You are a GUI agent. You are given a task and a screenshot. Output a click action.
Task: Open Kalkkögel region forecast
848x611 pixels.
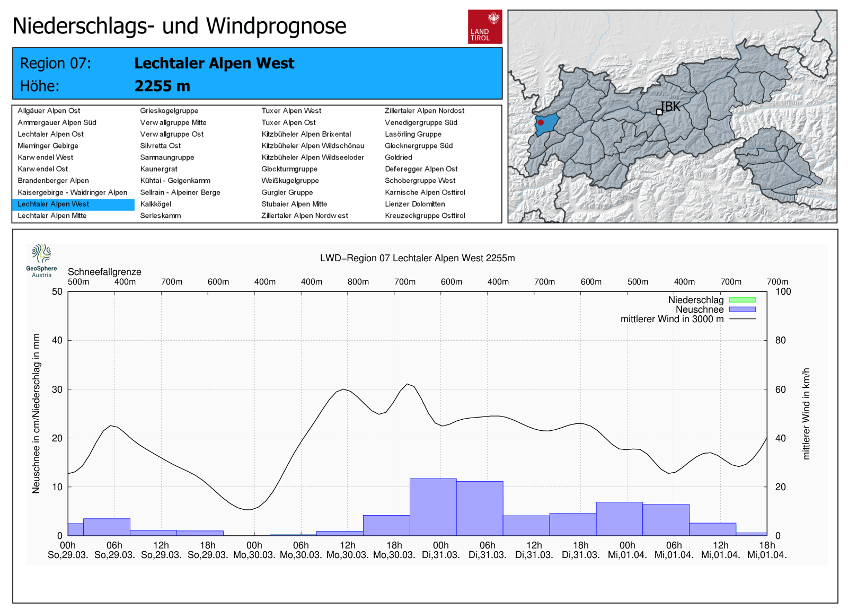tap(155, 204)
